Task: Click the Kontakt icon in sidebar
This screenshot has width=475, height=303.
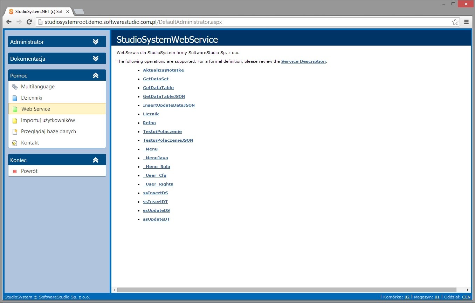Action: (15, 143)
